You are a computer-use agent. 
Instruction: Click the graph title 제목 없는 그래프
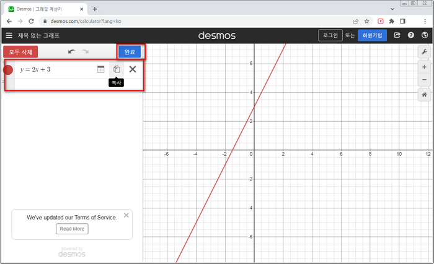coord(38,35)
